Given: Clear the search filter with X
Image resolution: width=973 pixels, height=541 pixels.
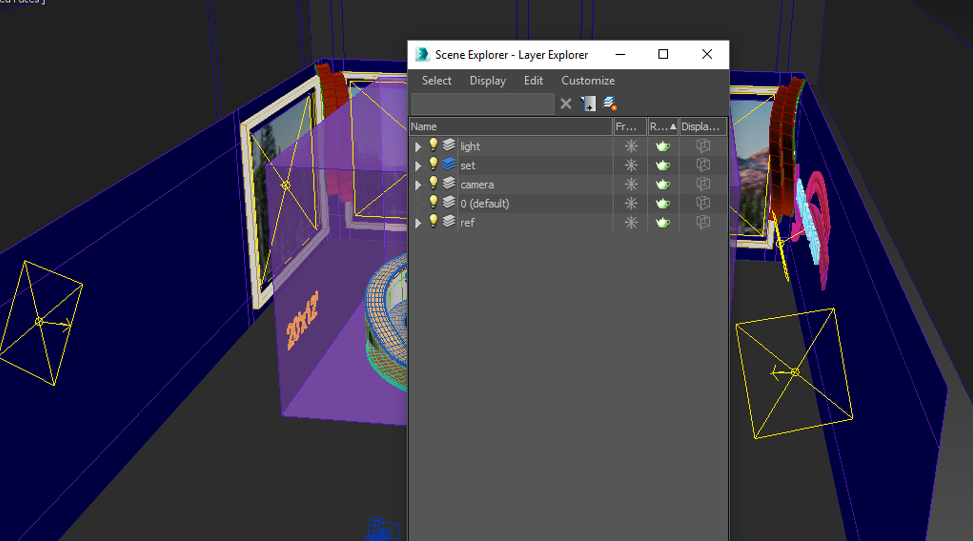Looking at the screenshot, I should coord(566,103).
